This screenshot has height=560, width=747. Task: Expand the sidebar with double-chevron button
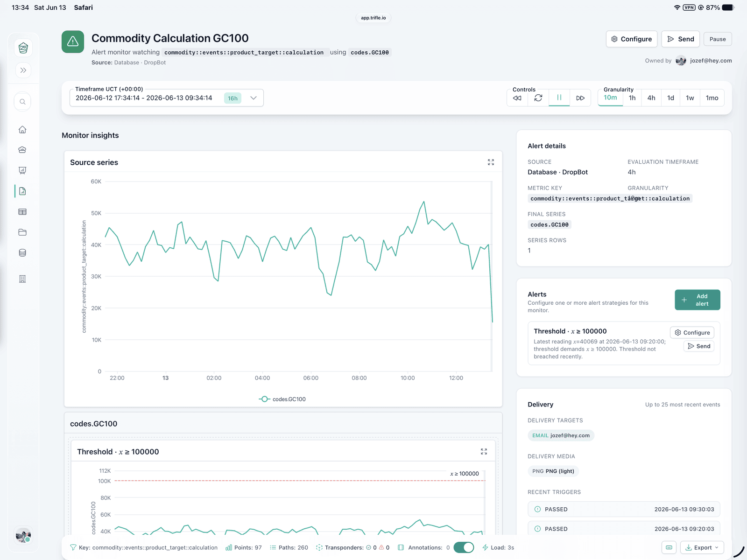point(23,70)
